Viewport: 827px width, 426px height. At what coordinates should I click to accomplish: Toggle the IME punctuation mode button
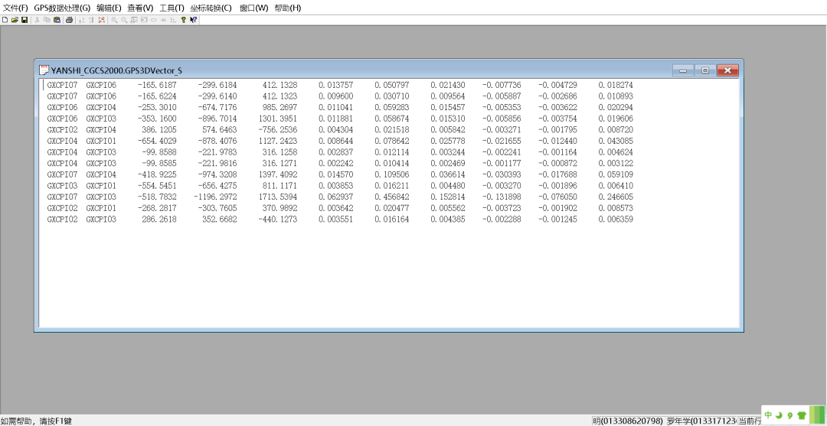[790, 415]
